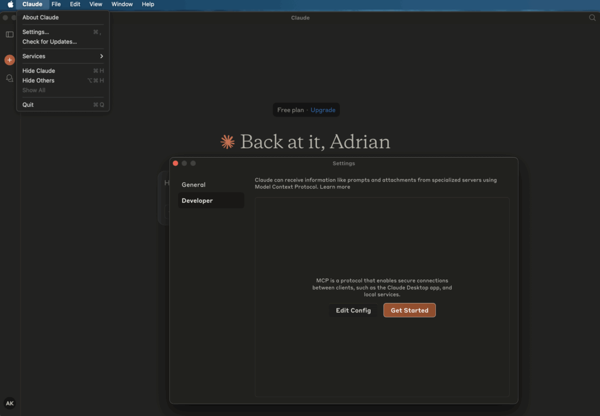The image size is (600, 416).
Task: Open the Learn more link
Action: [335, 187]
